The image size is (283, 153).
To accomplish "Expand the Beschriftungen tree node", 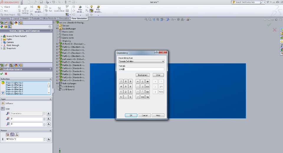I will click(57, 29).
